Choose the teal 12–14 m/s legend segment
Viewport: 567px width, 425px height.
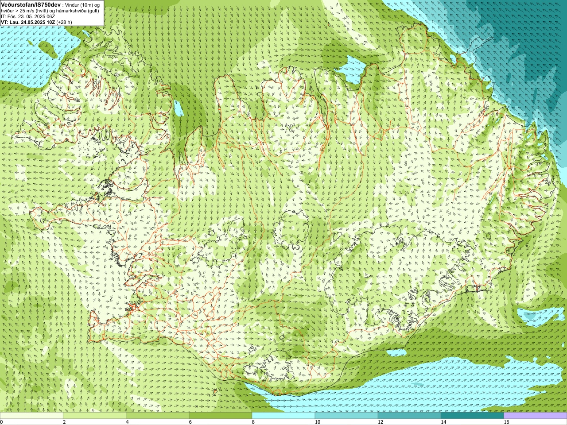(x=409, y=416)
